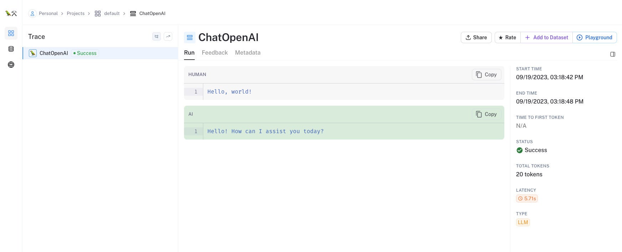Click the 'Hello, world!' message text
The height and width of the screenshot is (252, 622).
tap(230, 92)
